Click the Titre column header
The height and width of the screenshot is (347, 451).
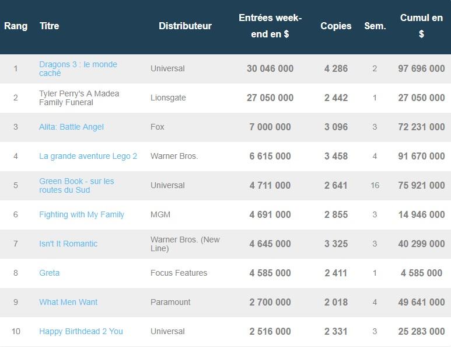[49, 26]
